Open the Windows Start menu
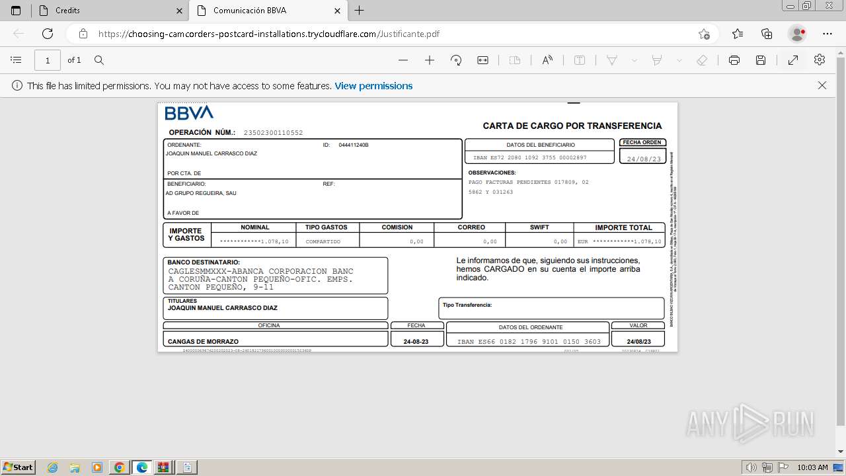This screenshot has height=476, width=846. [x=19, y=467]
